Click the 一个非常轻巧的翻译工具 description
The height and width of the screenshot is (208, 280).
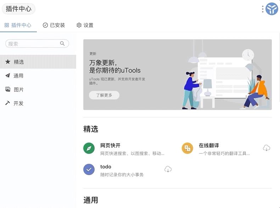[x=224, y=154]
